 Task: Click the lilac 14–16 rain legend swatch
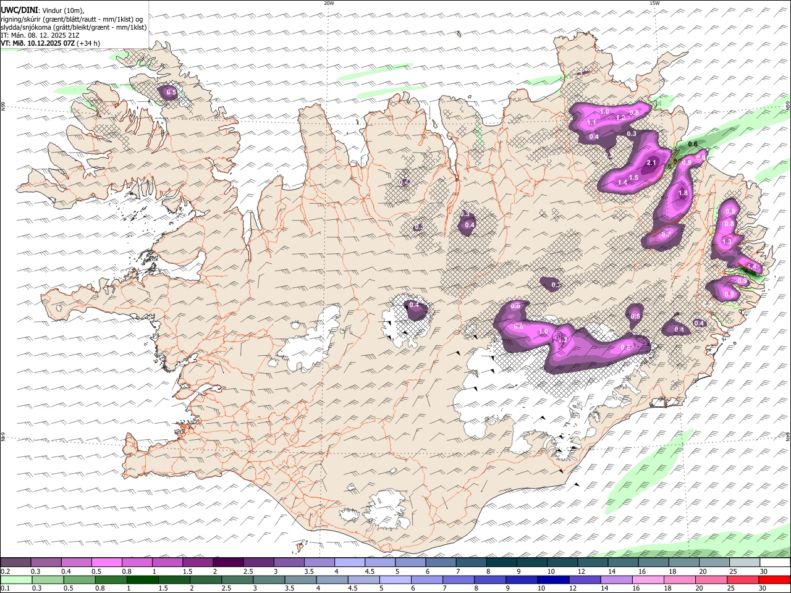click(x=617, y=580)
